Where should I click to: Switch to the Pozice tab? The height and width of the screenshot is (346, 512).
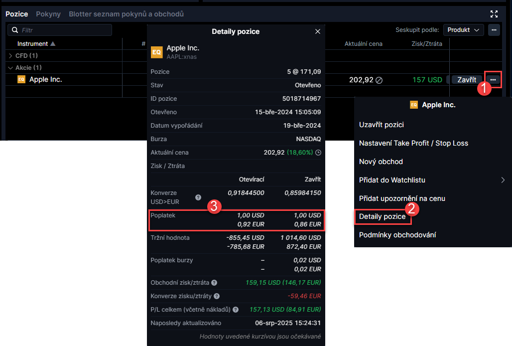click(16, 14)
